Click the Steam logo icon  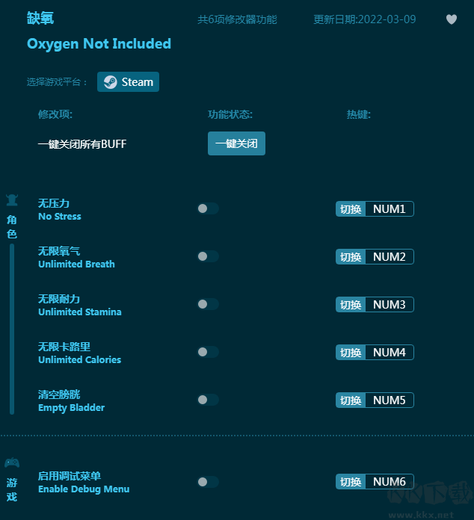[x=110, y=82]
